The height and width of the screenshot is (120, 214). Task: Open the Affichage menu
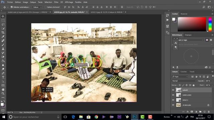(69, 2)
